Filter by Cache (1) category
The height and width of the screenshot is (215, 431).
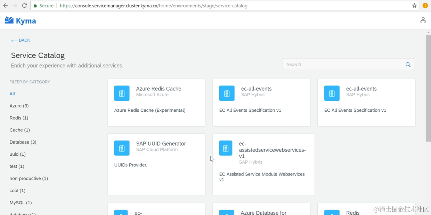[x=20, y=130]
